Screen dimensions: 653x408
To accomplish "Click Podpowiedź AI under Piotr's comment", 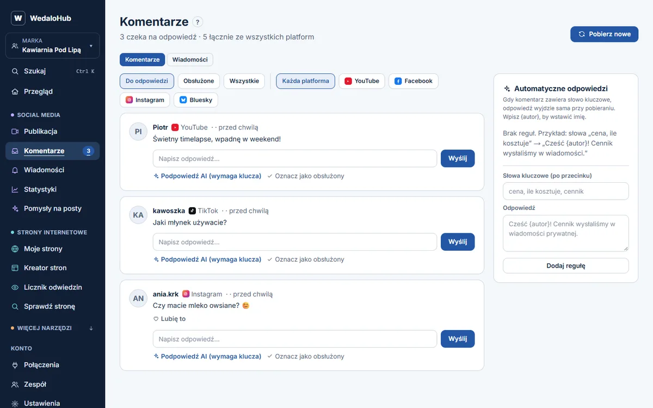I will pyautogui.click(x=208, y=176).
